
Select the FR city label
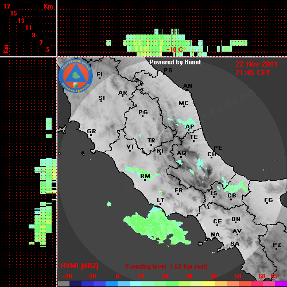coord(179,191)
